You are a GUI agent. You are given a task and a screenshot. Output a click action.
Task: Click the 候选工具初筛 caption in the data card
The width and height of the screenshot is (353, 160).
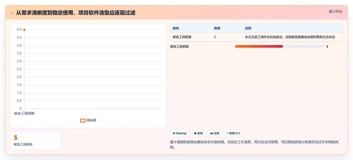[x=23, y=145]
